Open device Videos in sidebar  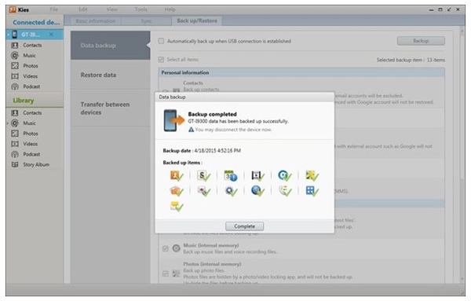31,76
